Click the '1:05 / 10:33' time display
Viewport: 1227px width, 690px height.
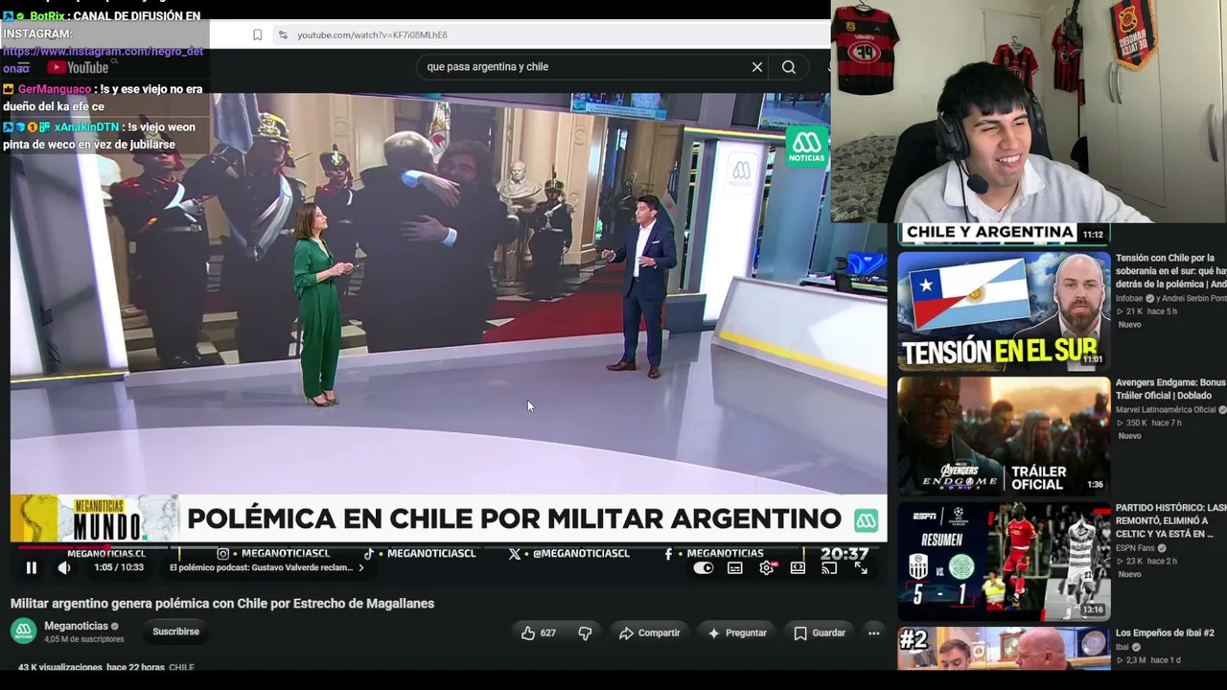pos(119,568)
